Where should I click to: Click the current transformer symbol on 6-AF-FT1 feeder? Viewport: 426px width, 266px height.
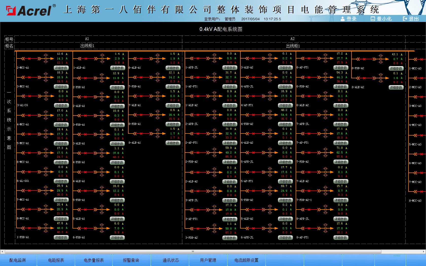point(325,58)
